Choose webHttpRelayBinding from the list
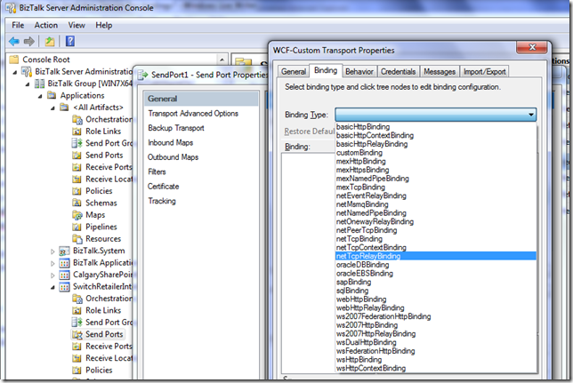The height and width of the screenshot is (383, 573). [x=436, y=307]
